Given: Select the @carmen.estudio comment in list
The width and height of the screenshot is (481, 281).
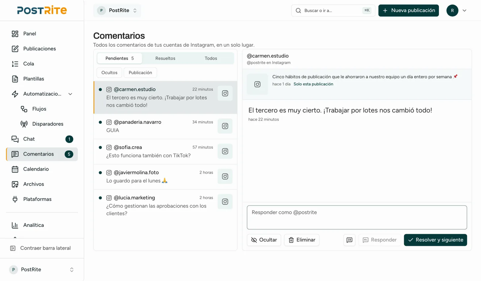Looking at the screenshot, I should pos(165,97).
